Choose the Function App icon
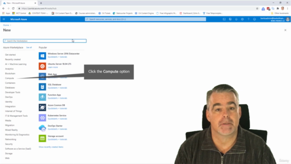This screenshot has height=164, width=291. [x=42, y=97]
